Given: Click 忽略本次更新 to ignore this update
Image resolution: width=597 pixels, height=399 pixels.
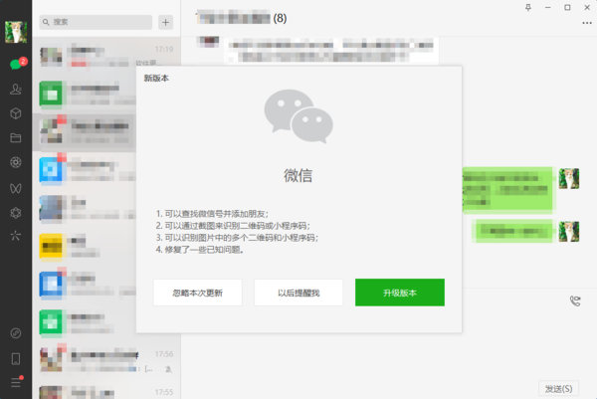Looking at the screenshot, I should tap(198, 293).
